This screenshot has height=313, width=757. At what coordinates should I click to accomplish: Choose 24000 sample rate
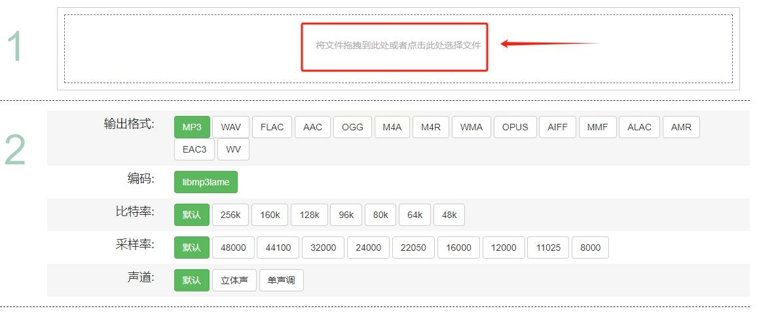click(x=369, y=248)
